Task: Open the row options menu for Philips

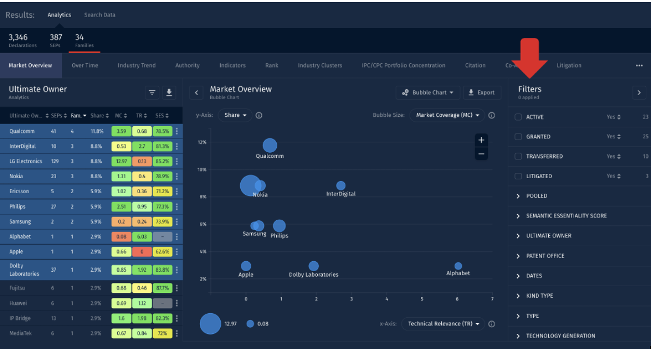Action: [177, 207]
